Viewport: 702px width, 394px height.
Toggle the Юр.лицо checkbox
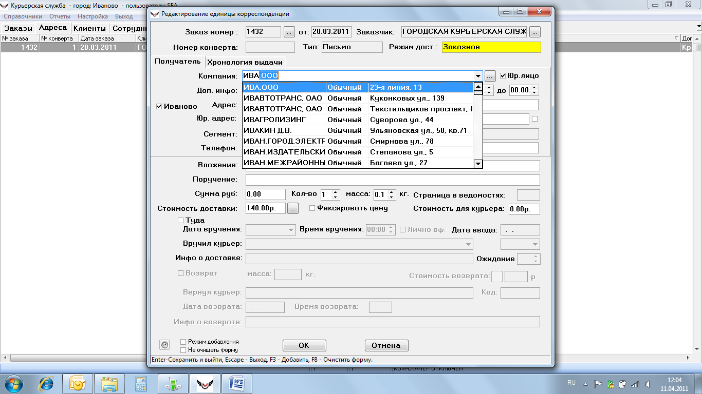[x=503, y=75]
